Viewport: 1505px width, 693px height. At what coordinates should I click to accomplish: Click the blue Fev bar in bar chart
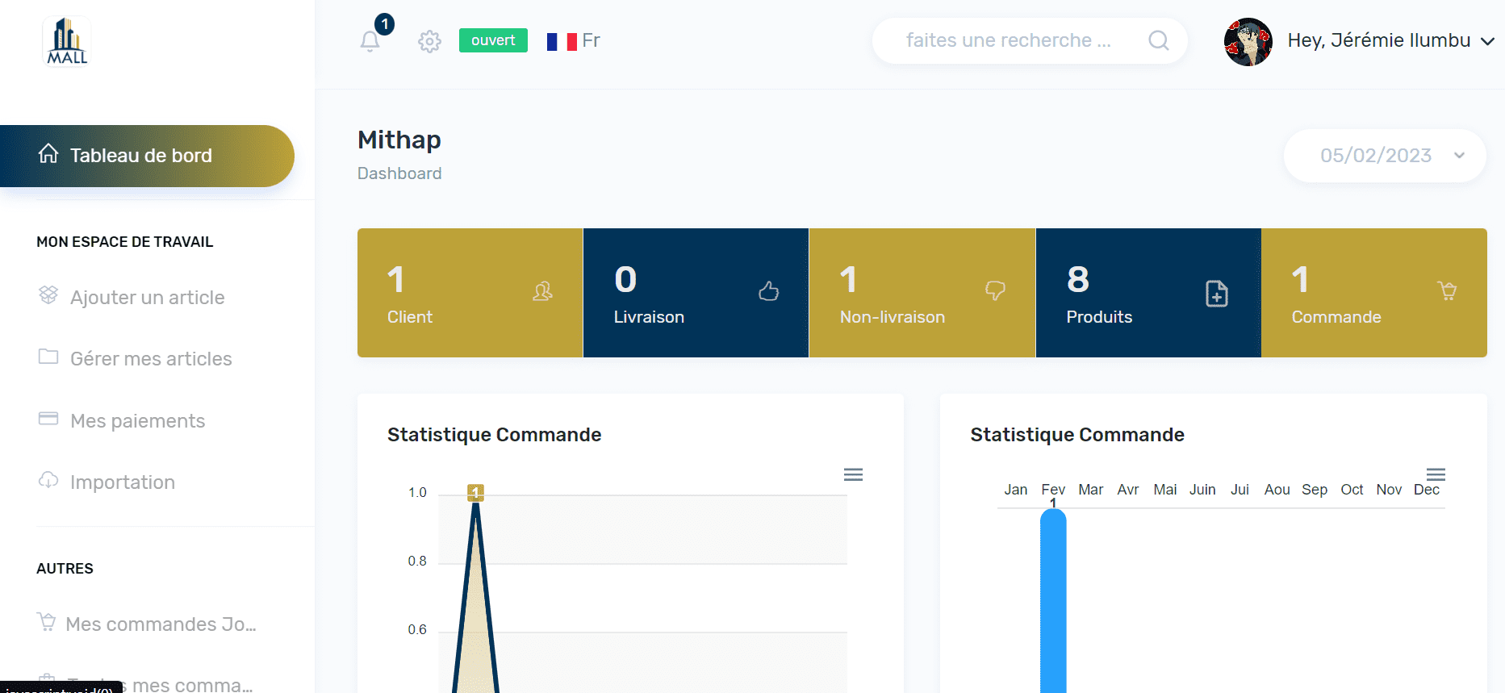point(1053,601)
